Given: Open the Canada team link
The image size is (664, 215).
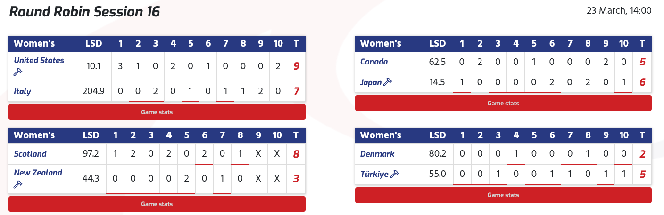Looking at the screenshot, I should coord(374,62).
